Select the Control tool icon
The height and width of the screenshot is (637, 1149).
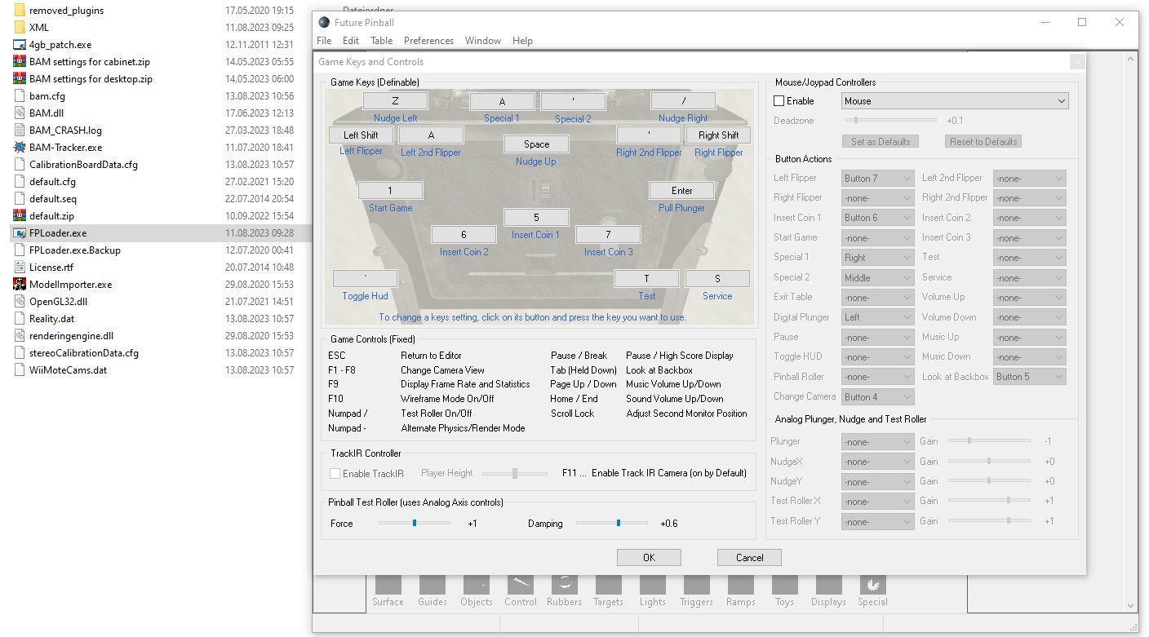coord(521,584)
